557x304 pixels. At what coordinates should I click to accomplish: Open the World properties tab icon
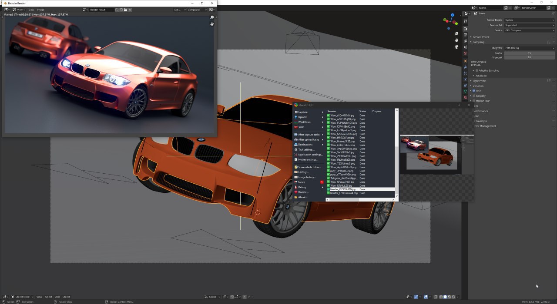[x=465, y=53]
